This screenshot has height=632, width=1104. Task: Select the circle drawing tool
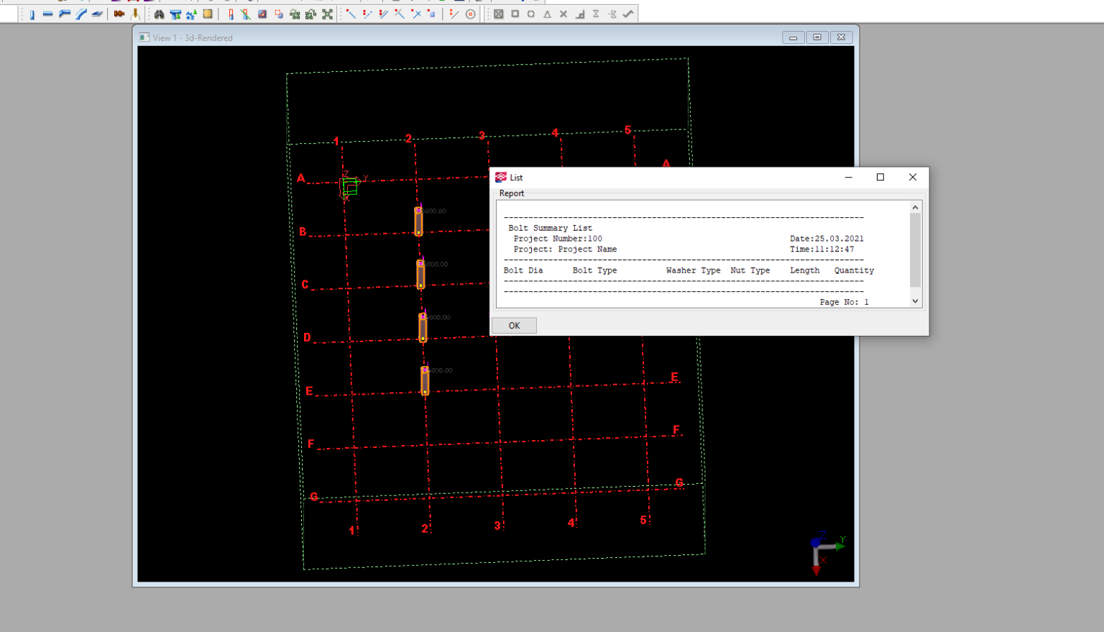pyautogui.click(x=531, y=14)
